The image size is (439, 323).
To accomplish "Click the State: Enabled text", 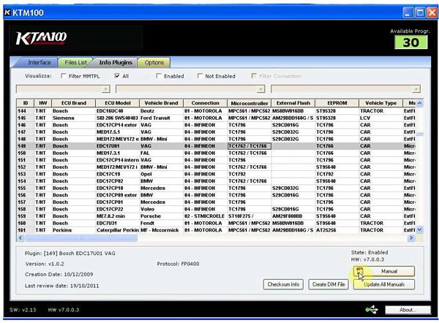I will 369,252.
